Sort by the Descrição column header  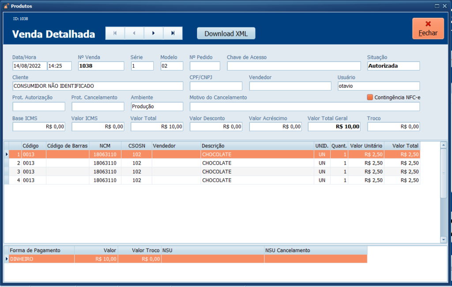257,146
